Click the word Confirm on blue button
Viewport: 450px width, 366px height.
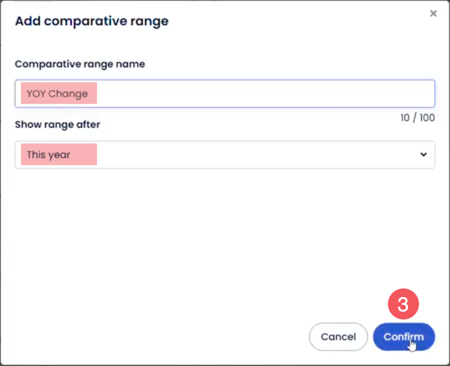click(403, 337)
